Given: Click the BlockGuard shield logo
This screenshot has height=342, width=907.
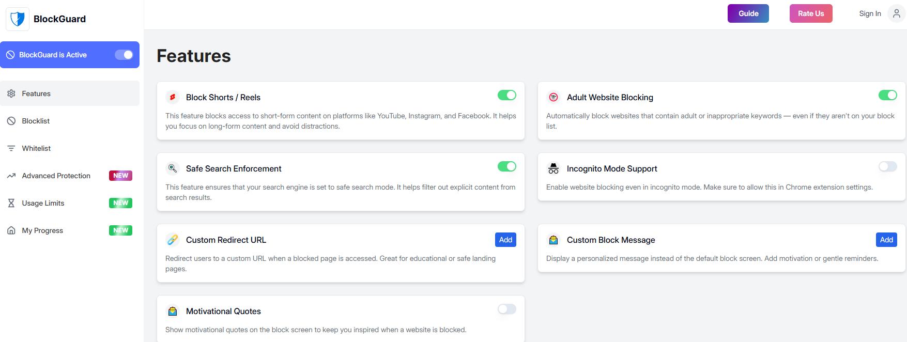Looking at the screenshot, I should [x=18, y=19].
